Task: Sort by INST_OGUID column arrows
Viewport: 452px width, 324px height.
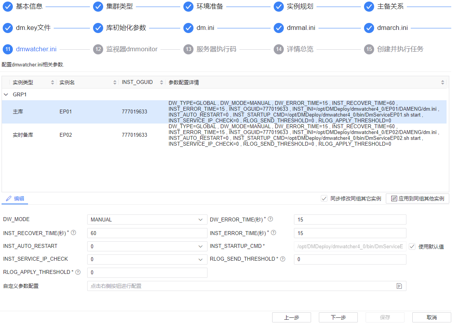Action: pos(162,83)
